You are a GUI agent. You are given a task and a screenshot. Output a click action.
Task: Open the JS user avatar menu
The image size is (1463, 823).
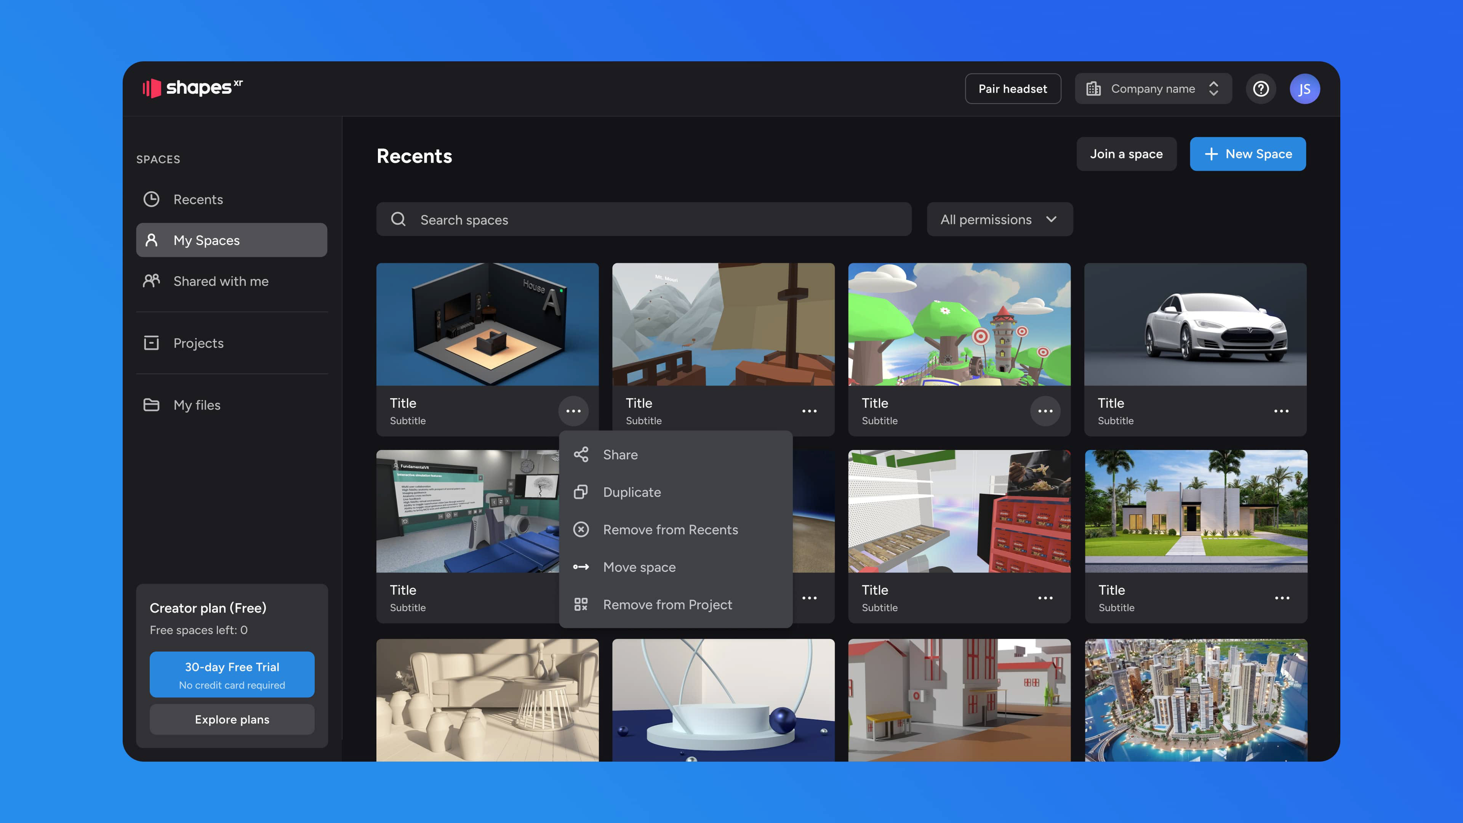[1304, 89]
